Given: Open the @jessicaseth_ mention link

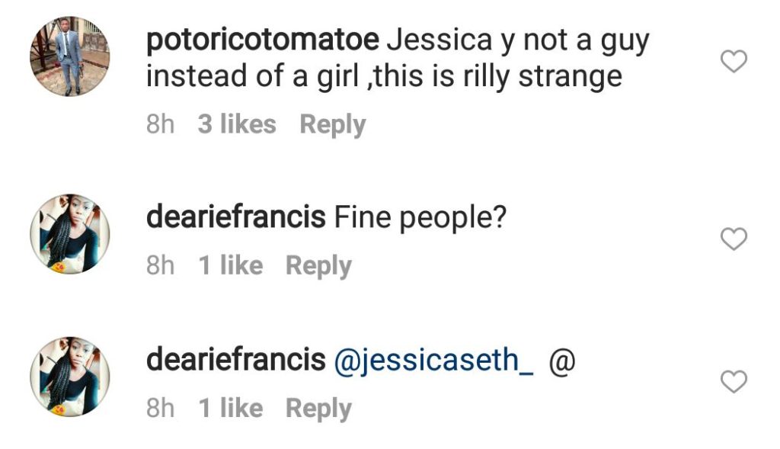Looking at the screenshot, I should (433, 362).
